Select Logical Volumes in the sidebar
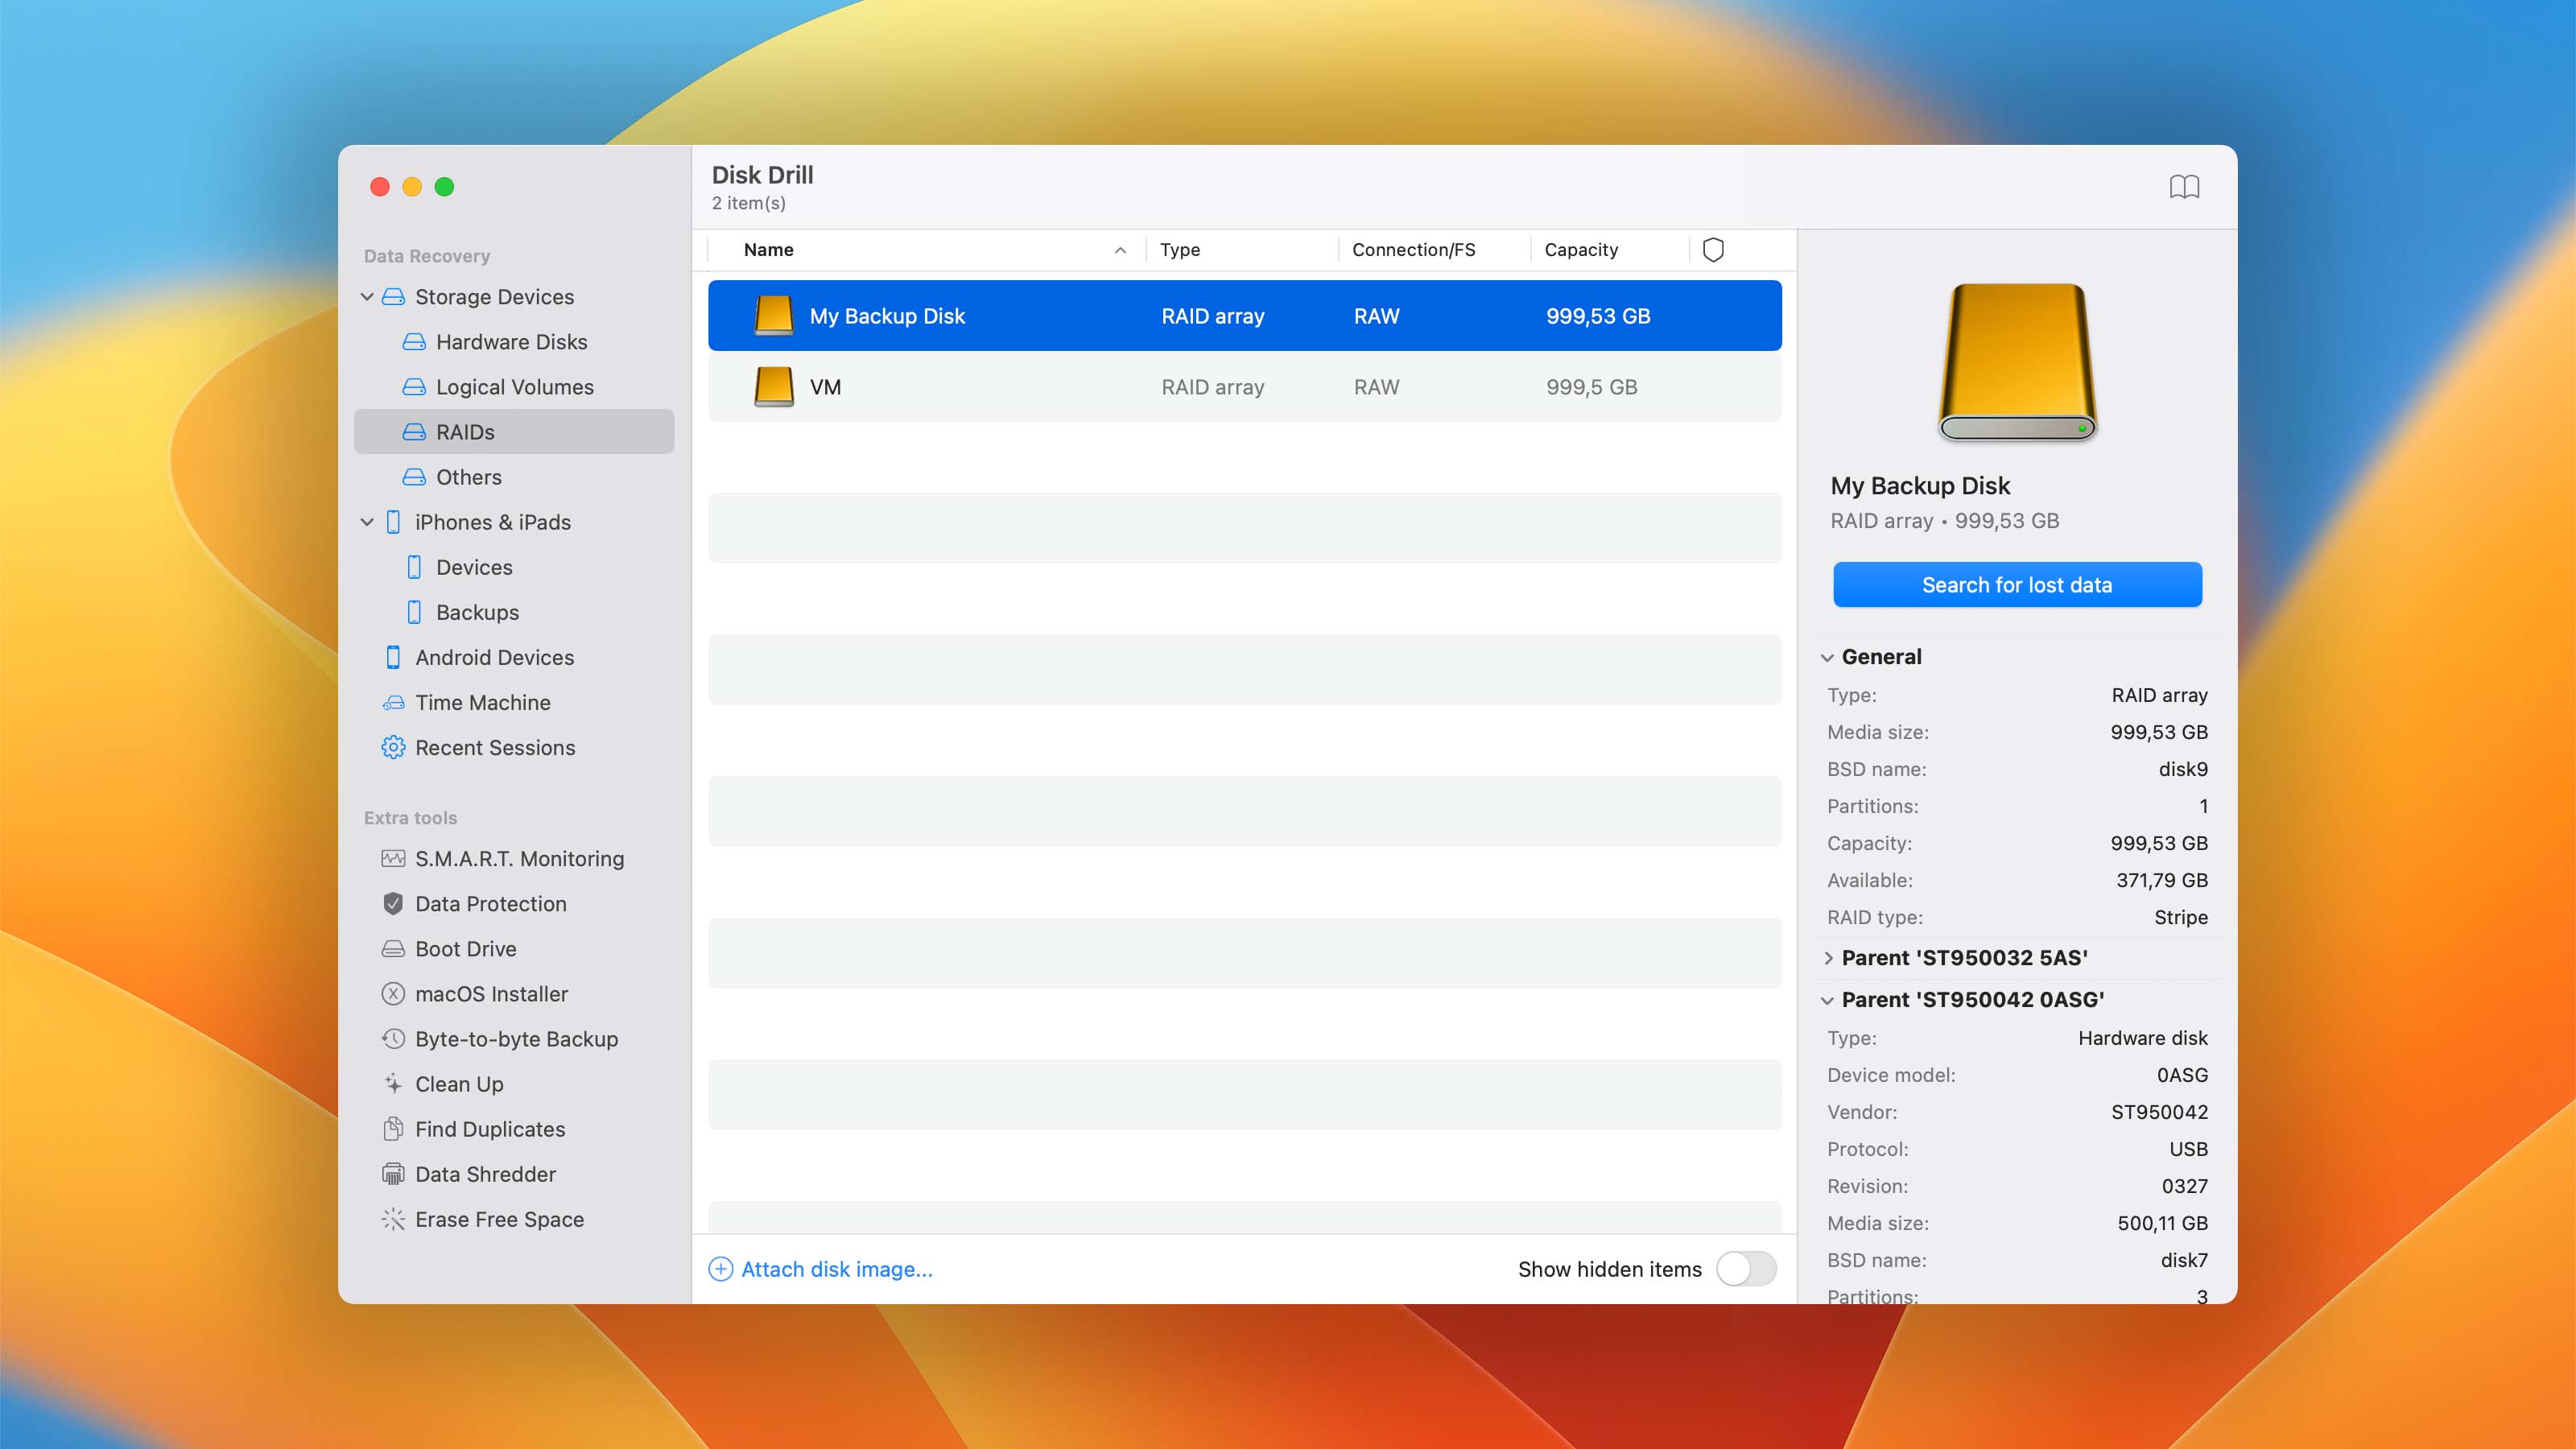 tap(514, 387)
